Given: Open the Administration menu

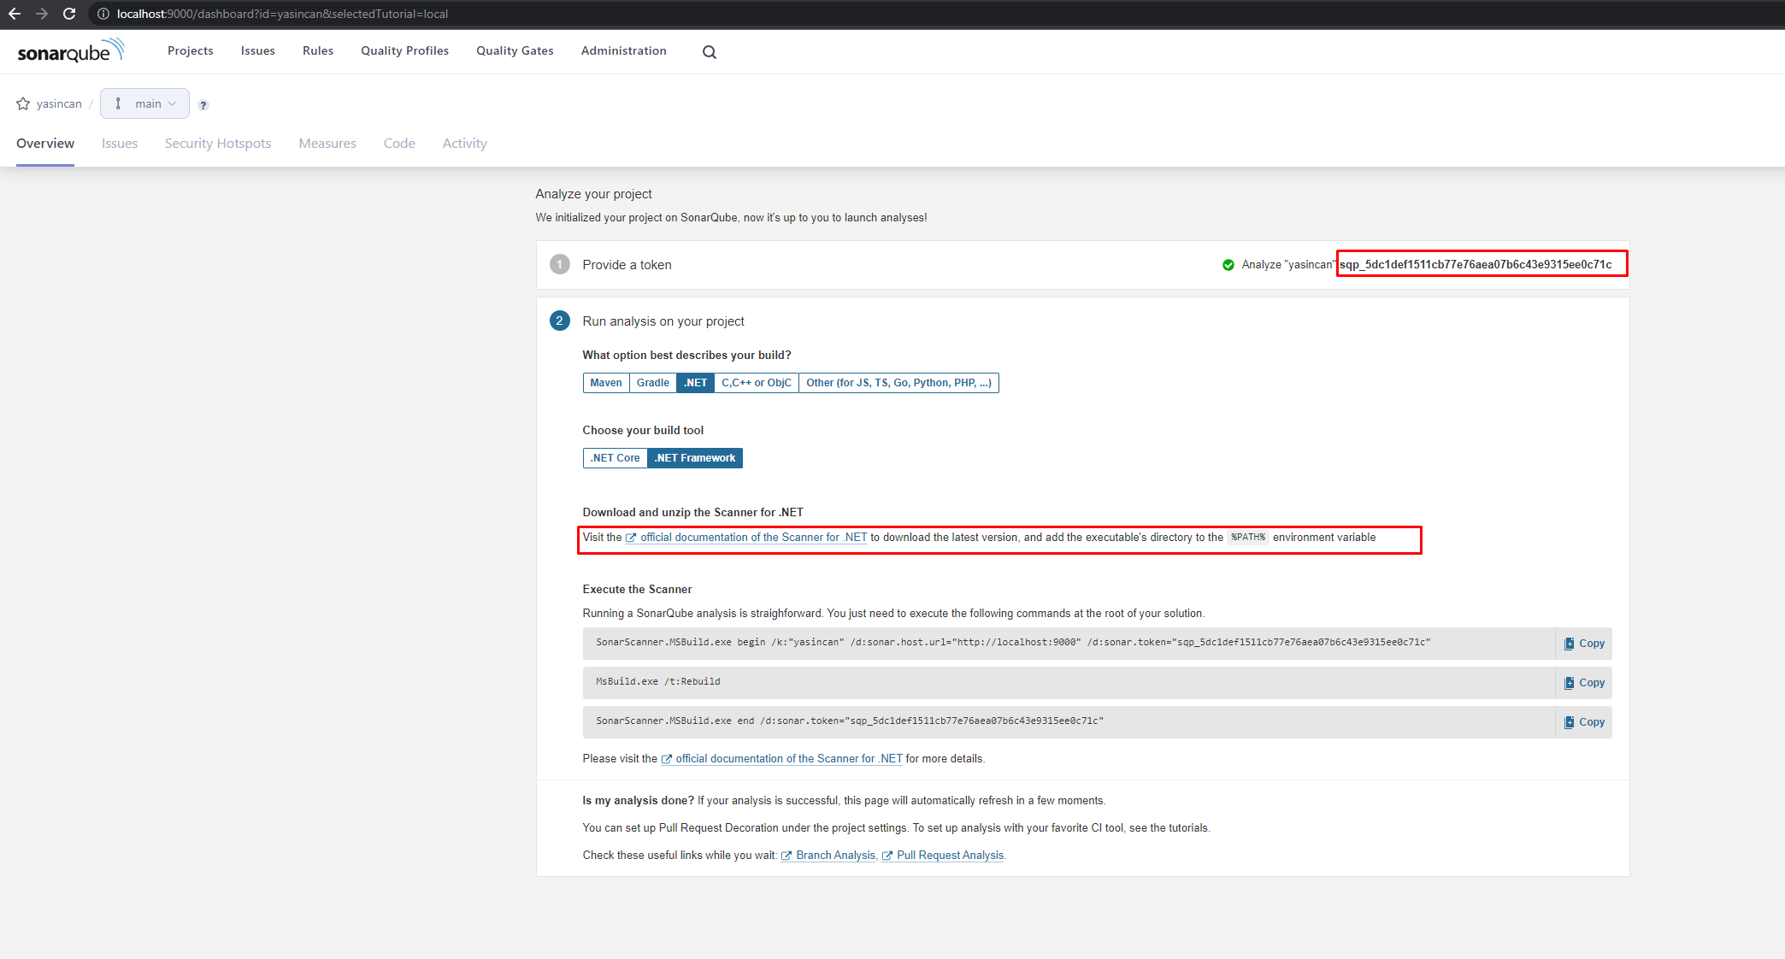Looking at the screenshot, I should (x=624, y=51).
